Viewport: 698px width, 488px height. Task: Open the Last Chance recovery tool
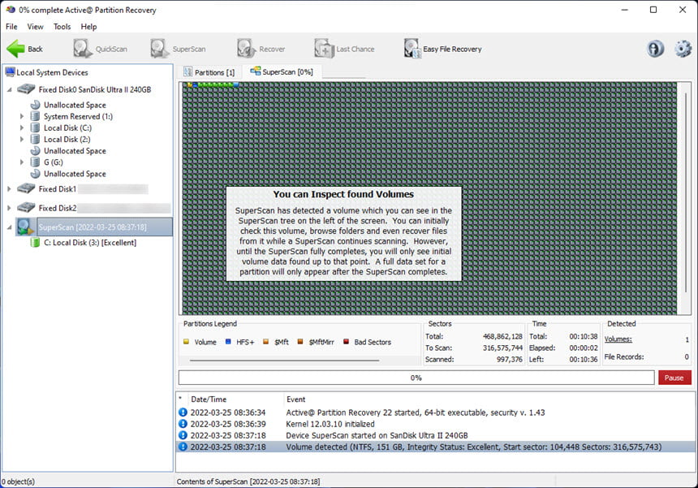pos(344,49)
